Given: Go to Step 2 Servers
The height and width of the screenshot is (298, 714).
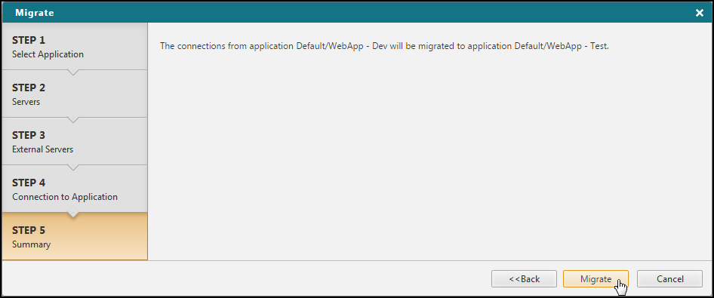Looking at the screenshot, I should tap(75, 94).
